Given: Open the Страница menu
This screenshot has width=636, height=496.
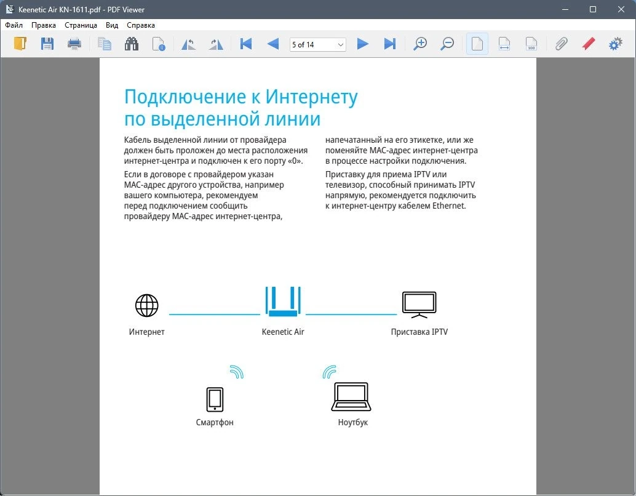Looking at the screenshot, I should [81, 25].
